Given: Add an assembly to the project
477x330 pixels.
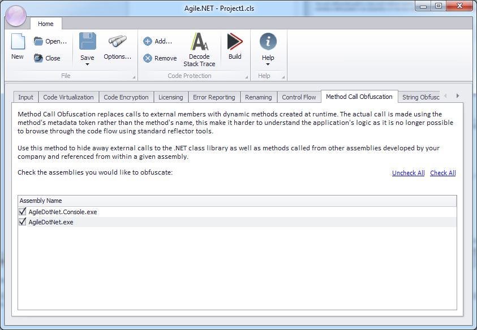Looking at the screenshot, I should point(159,41).
